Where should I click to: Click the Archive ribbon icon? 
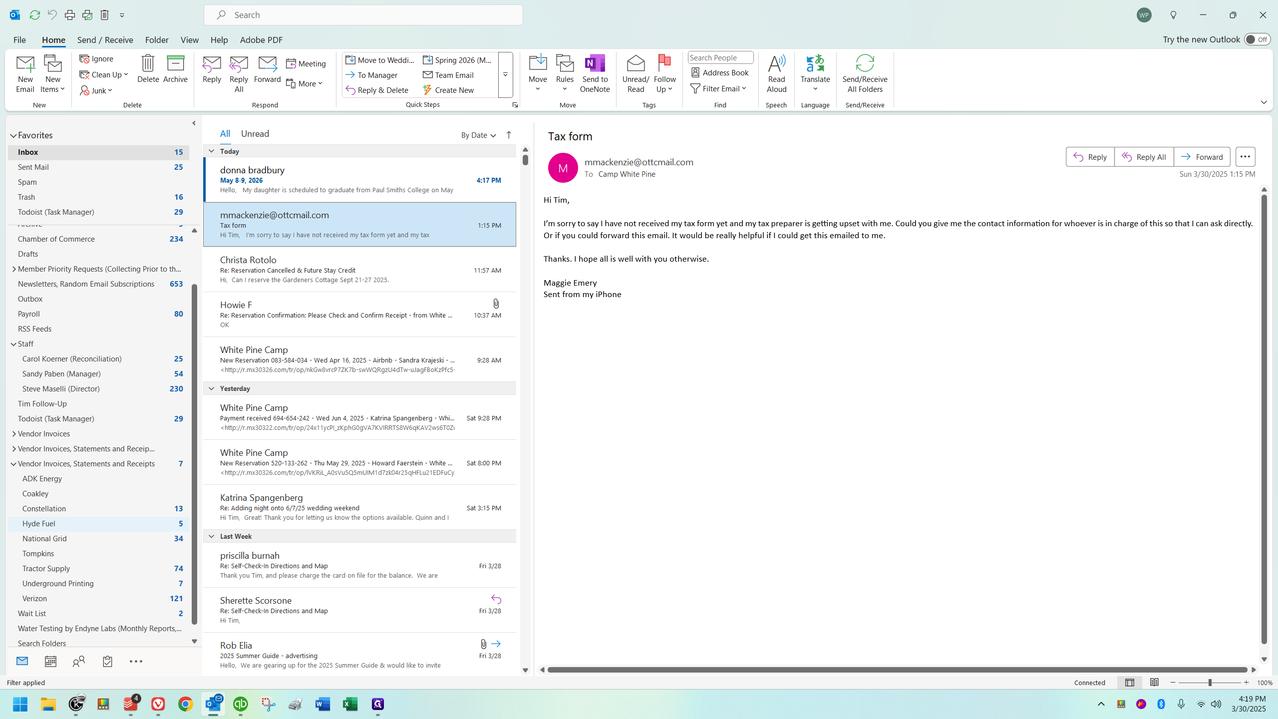(x=175, y=64)
